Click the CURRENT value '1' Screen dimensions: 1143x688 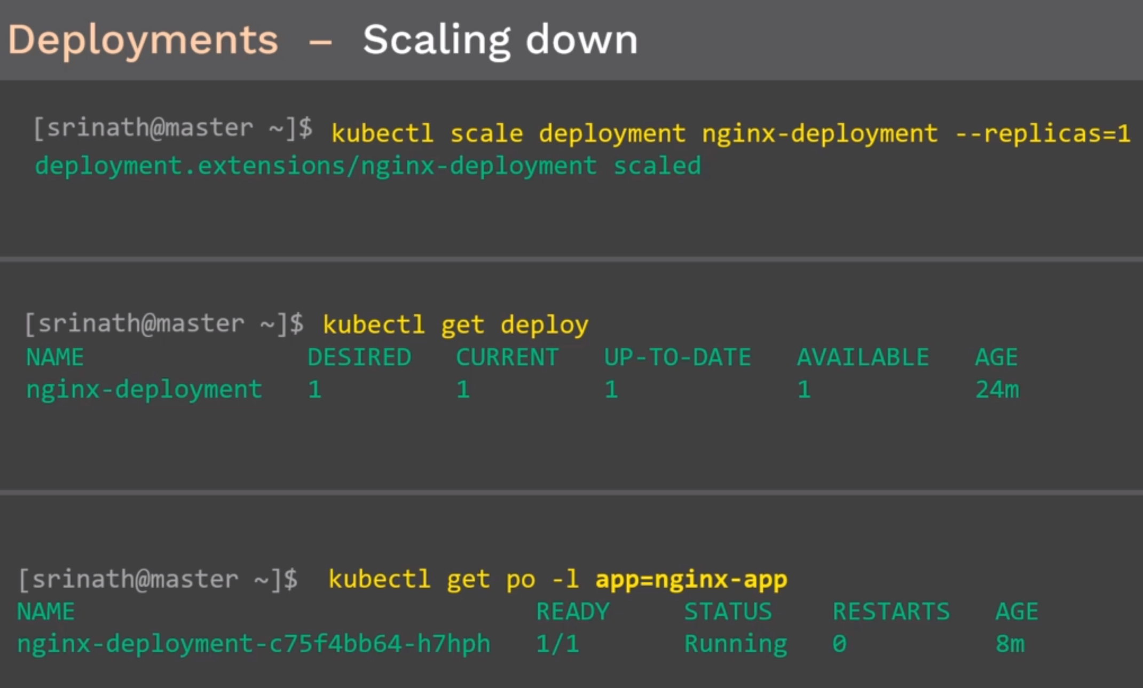463,390
